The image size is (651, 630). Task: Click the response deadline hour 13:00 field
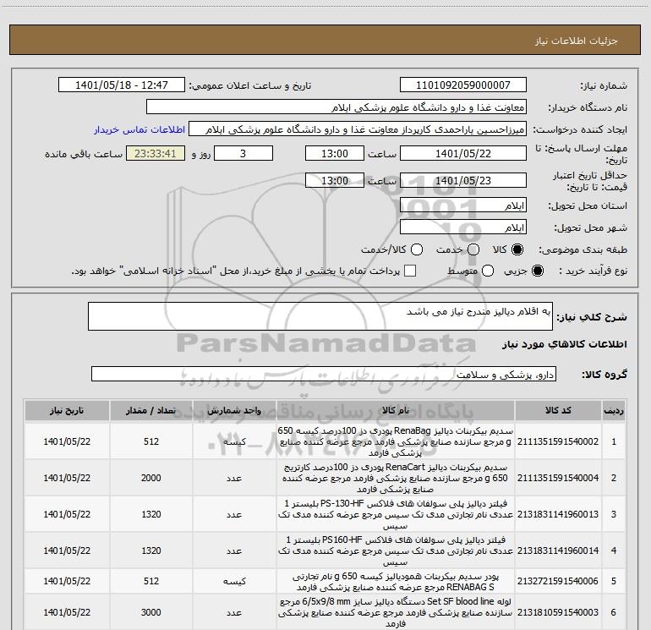pyautogui.click(x=335, y=153)
